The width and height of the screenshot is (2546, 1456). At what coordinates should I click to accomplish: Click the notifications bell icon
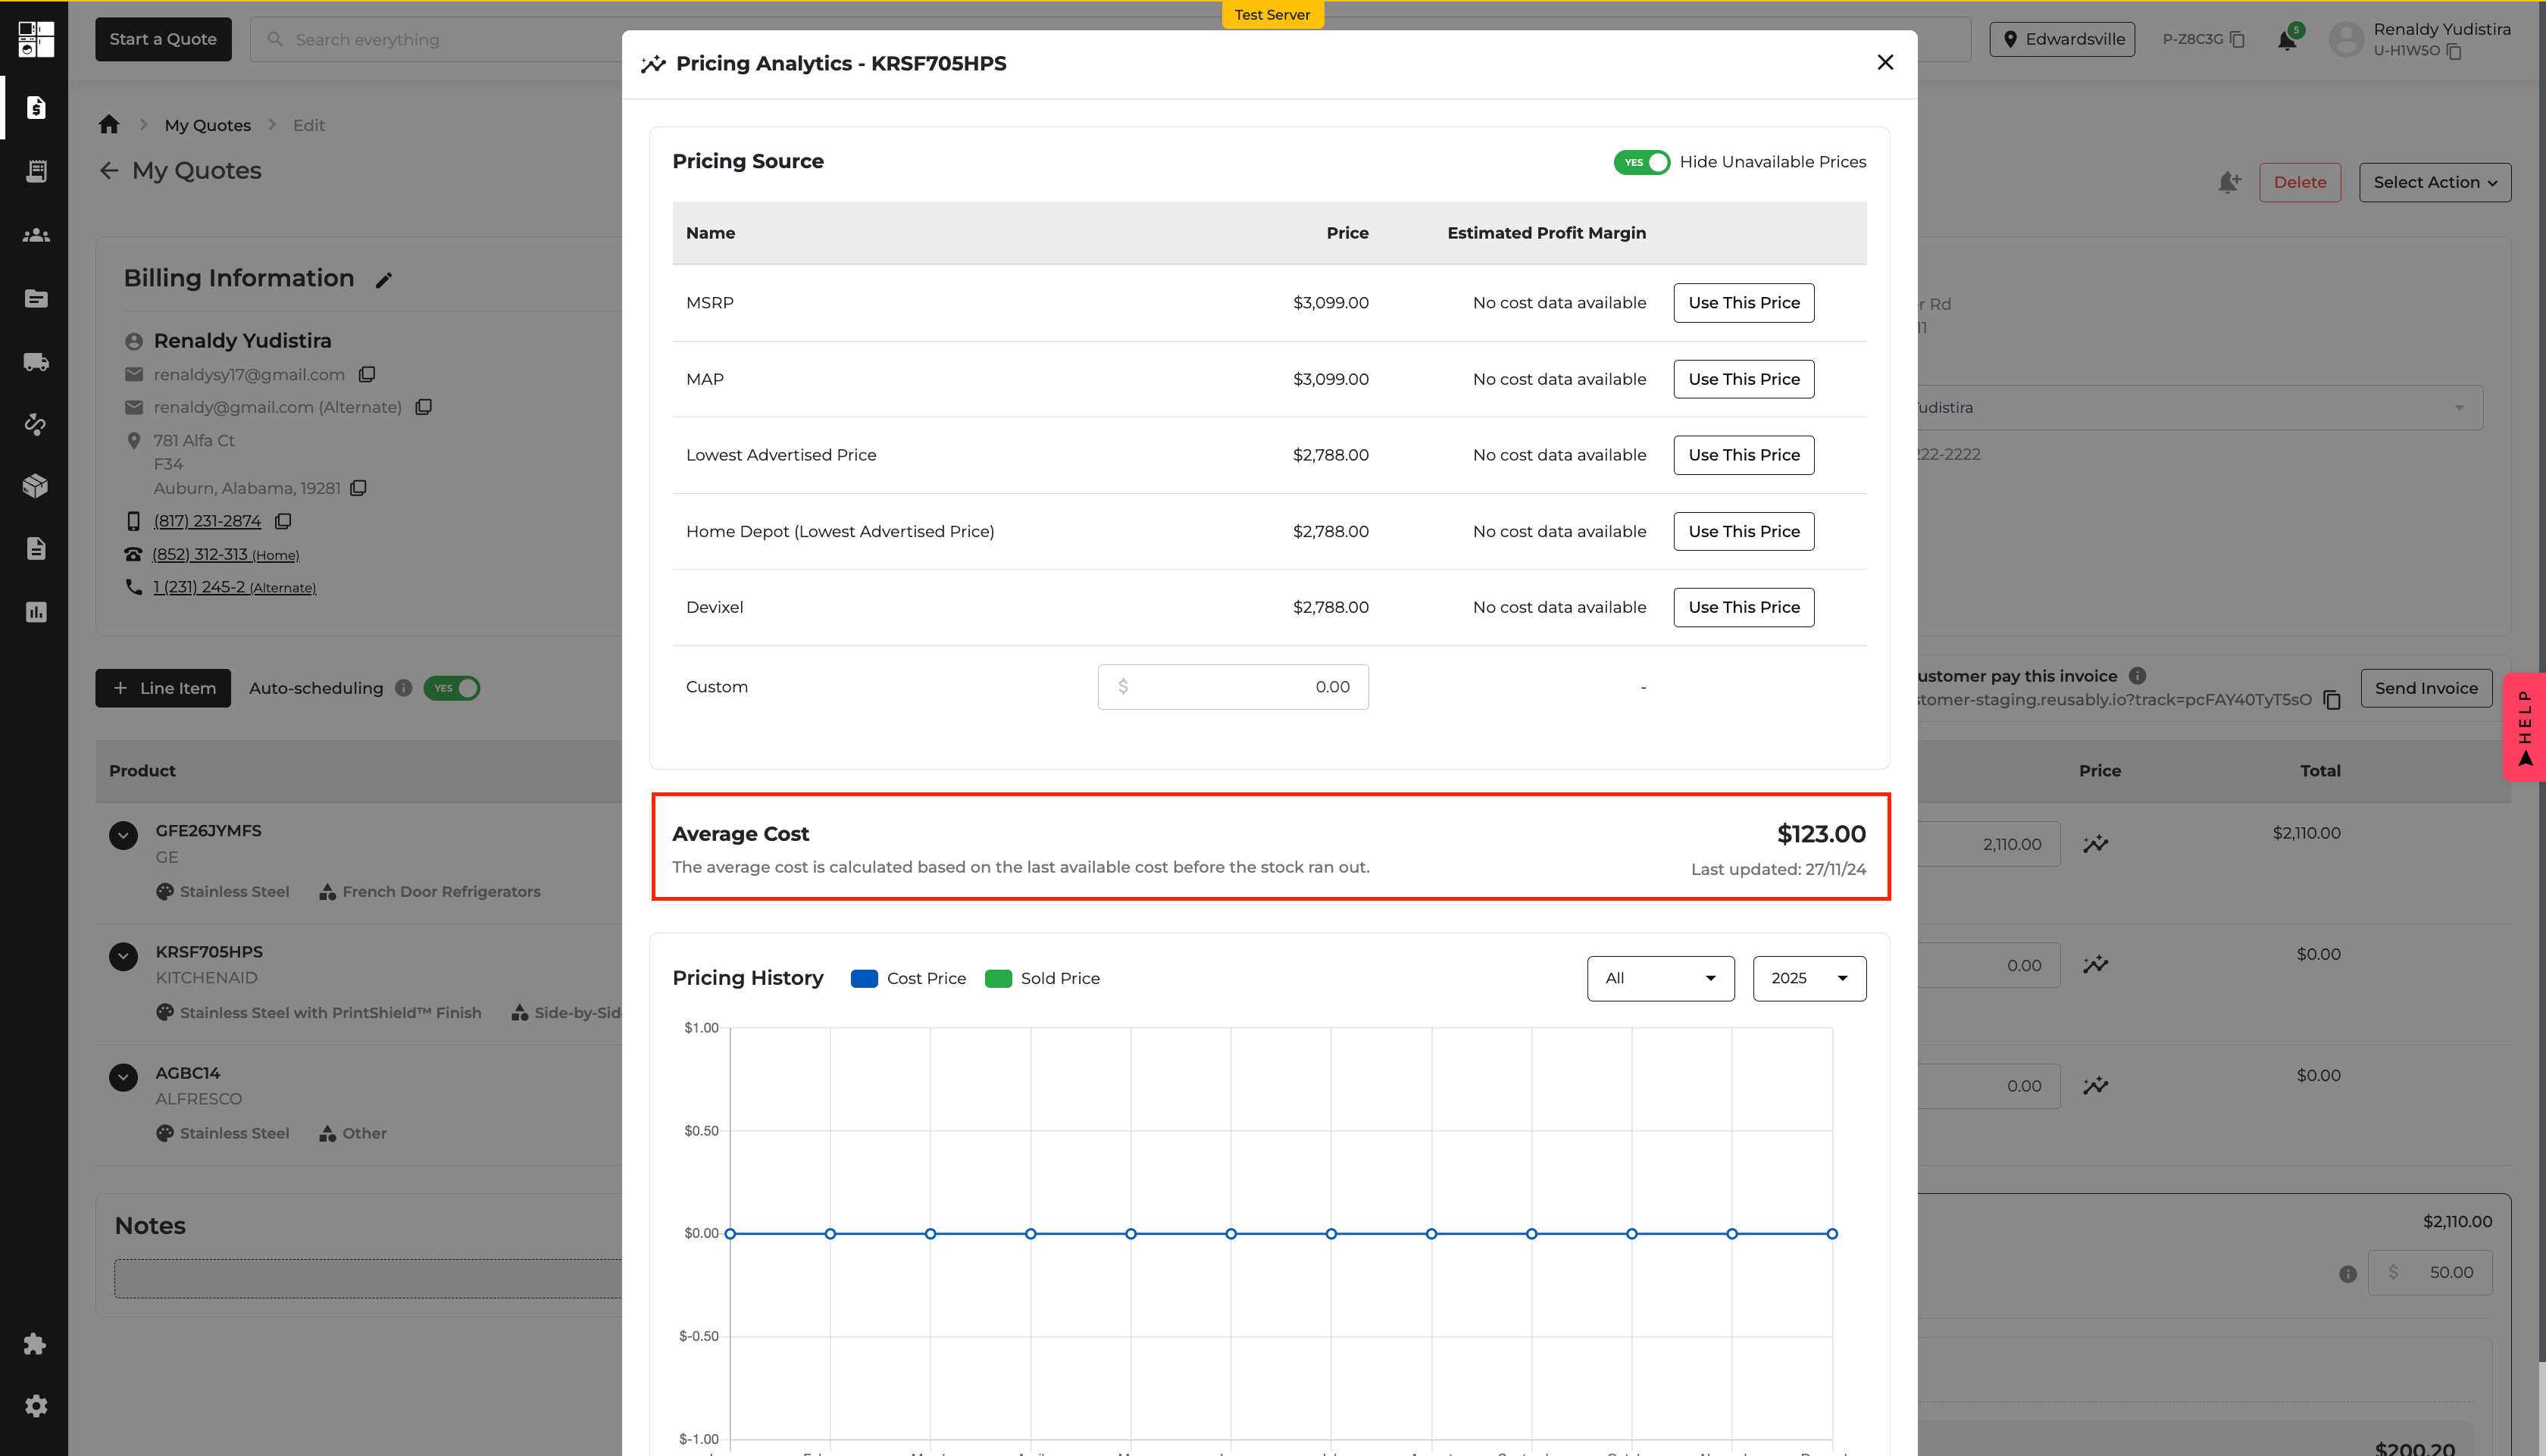click(2286, 40)
